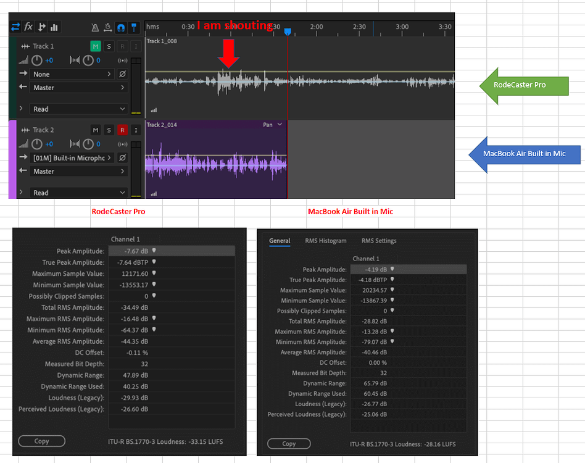Disarm recording on Track 2 red R button
Image resolution: width=585 pixels, height=463 pixels.
(123, 130)
